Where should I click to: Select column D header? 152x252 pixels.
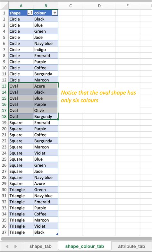click(x=99, y=6)
